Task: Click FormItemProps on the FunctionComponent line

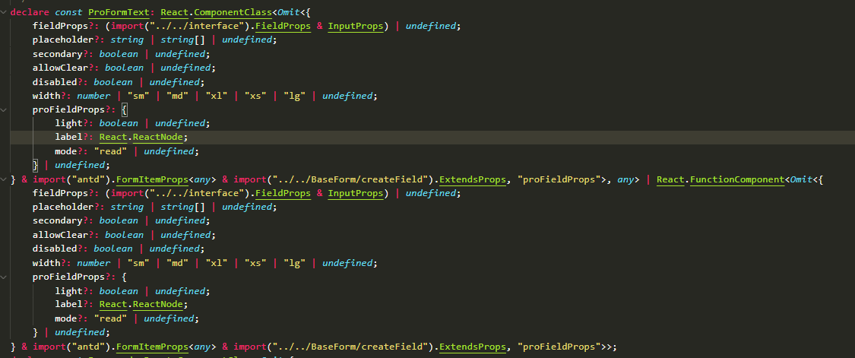Action: 152,179
